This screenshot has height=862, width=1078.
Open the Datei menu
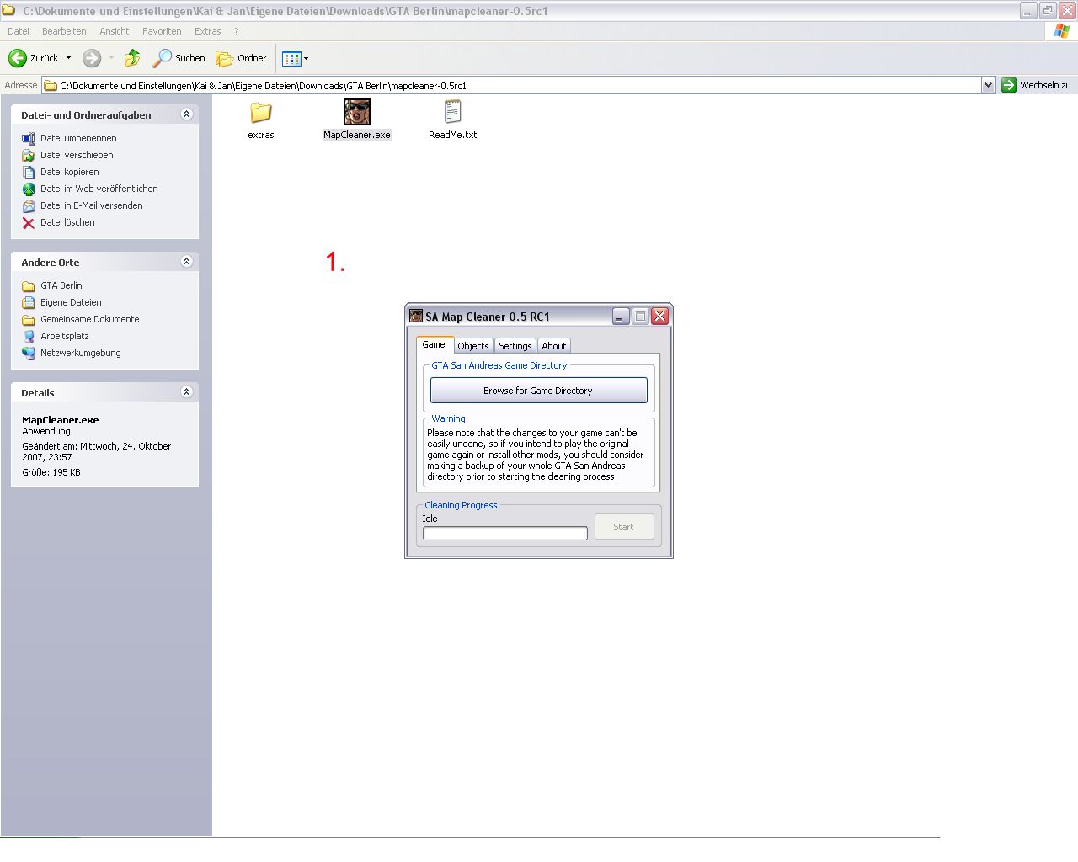(x=19, y=31)
